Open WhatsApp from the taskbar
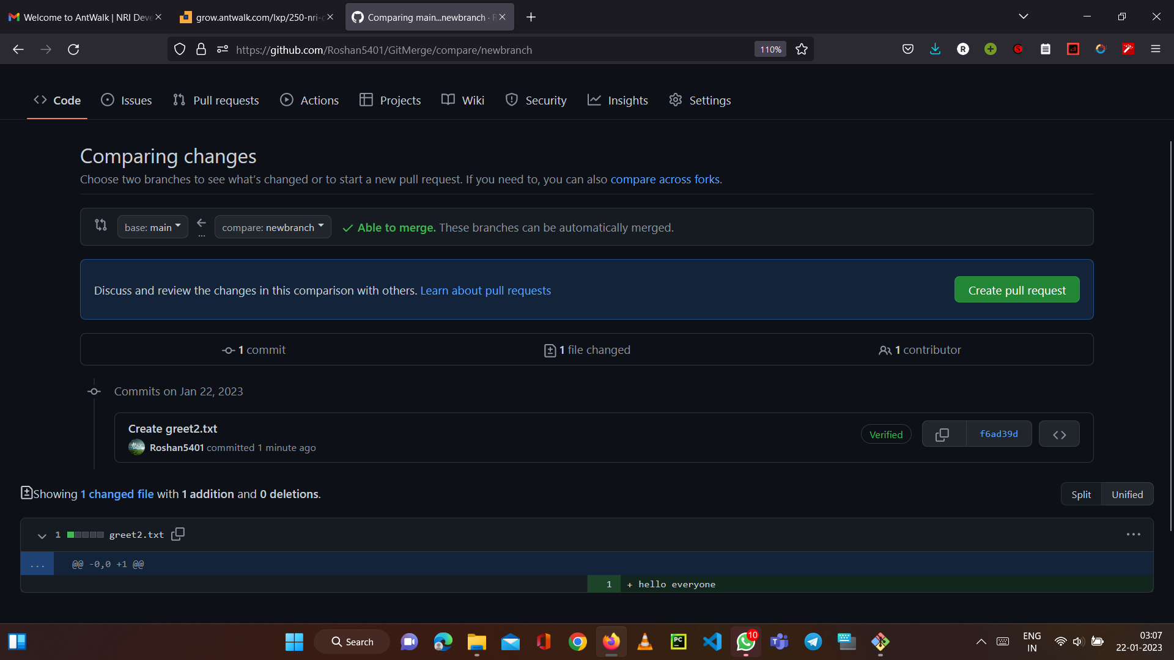 pos(745,642)
